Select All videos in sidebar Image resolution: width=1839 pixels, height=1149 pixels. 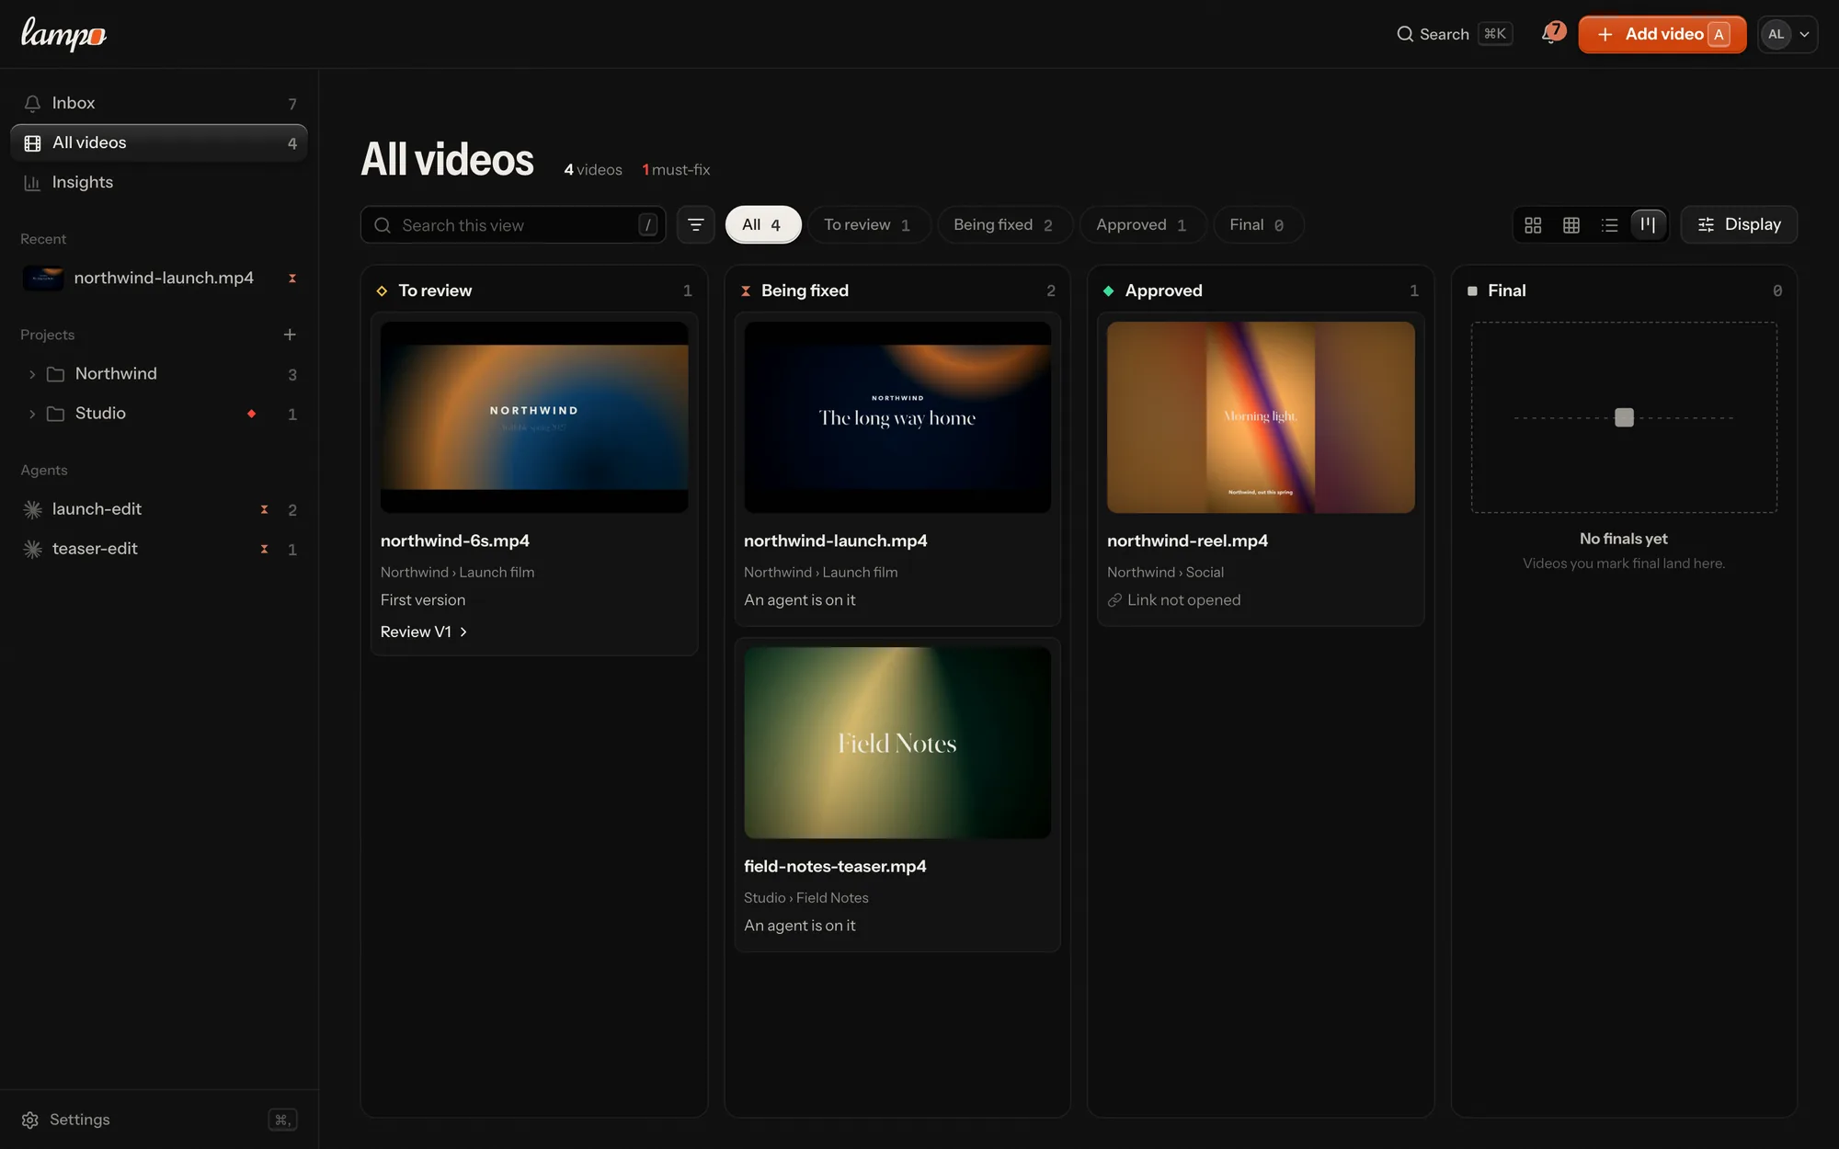click(x=159, y=142)
